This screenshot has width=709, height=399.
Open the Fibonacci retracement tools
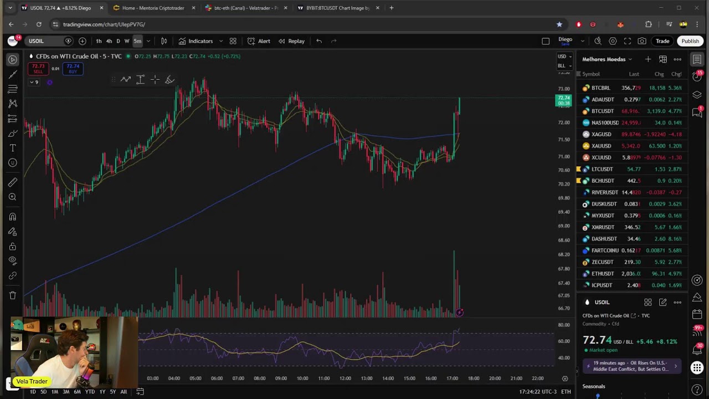[12, 89]
